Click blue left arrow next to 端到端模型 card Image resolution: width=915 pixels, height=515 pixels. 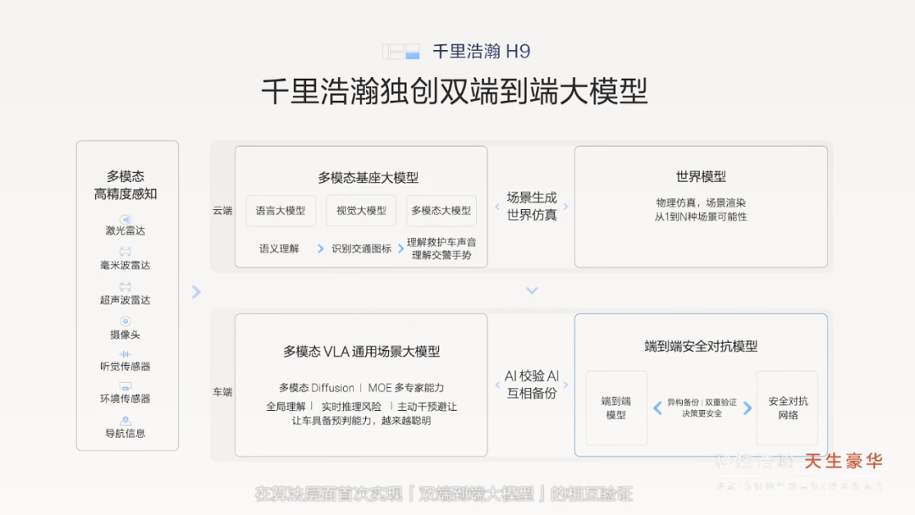(x=657, y=407)
